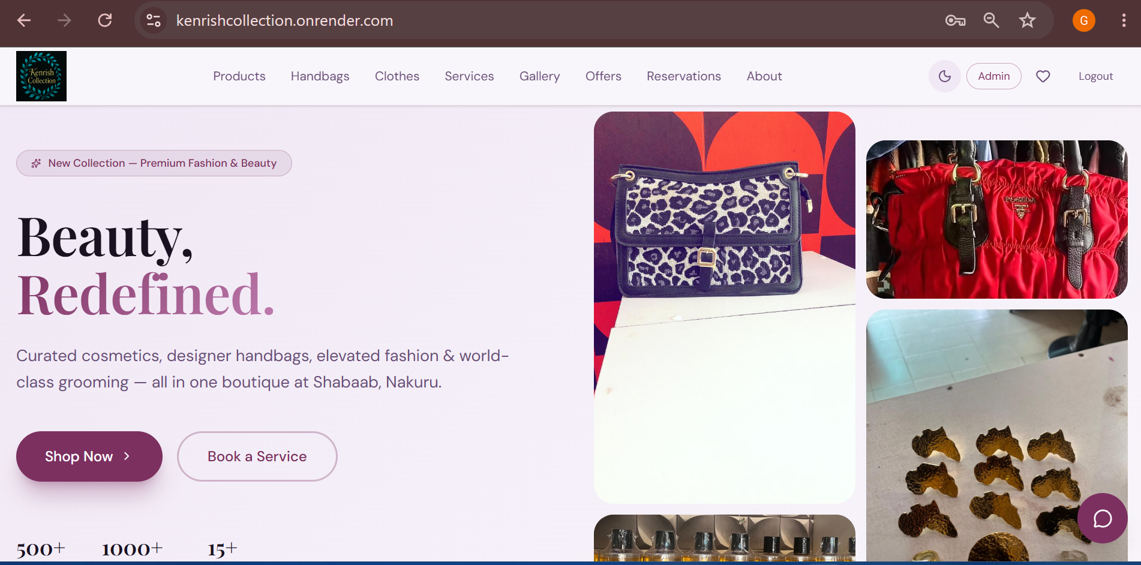The width and height of the screenshot is (1141, 565).
Task: View site information icon in the address bar
Action: coord(154,20)
